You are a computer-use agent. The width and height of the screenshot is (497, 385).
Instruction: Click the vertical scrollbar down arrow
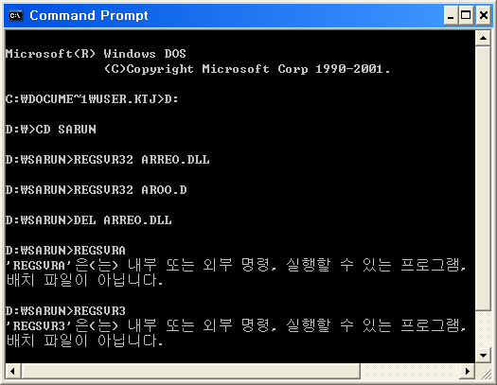(483, 356)
